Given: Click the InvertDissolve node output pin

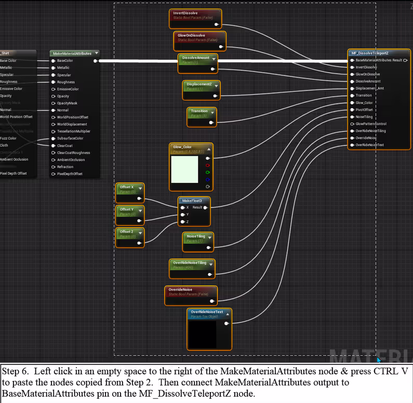Looking at the screenshot, I should [216, 24].
